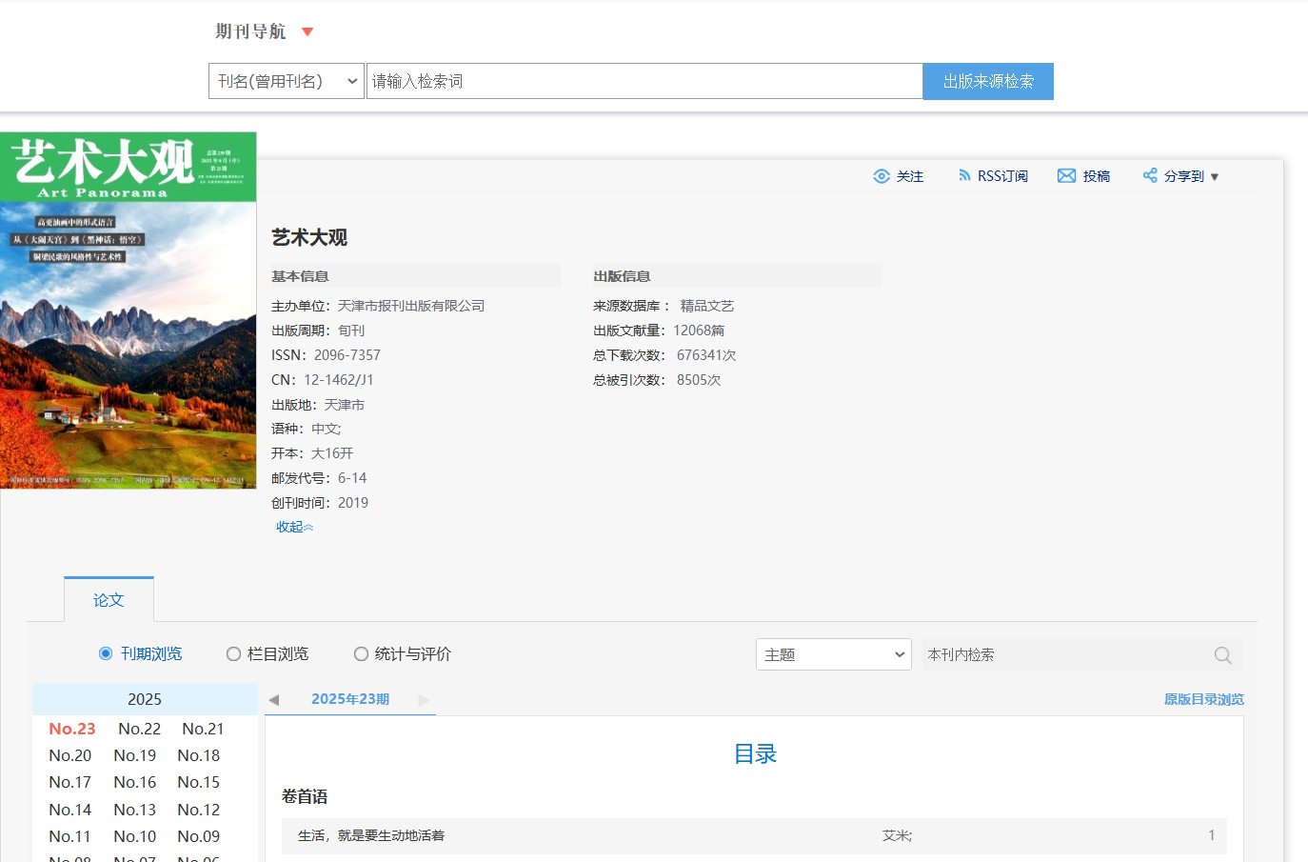Click the author name 艾米

pyautogui.click(x=897, y=835)
